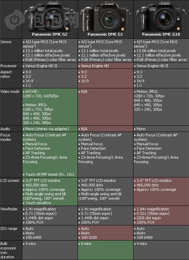Click the Panasonic DMC G10 camera image

(x=161, y=16)
